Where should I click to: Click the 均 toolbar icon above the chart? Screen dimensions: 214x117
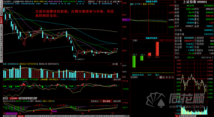point(103,2)
